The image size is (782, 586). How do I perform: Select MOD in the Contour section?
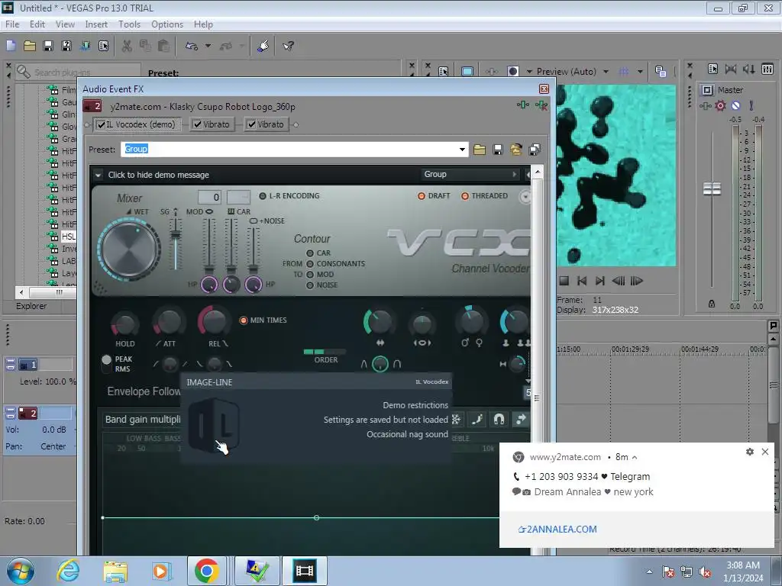[x=310, y=275]
